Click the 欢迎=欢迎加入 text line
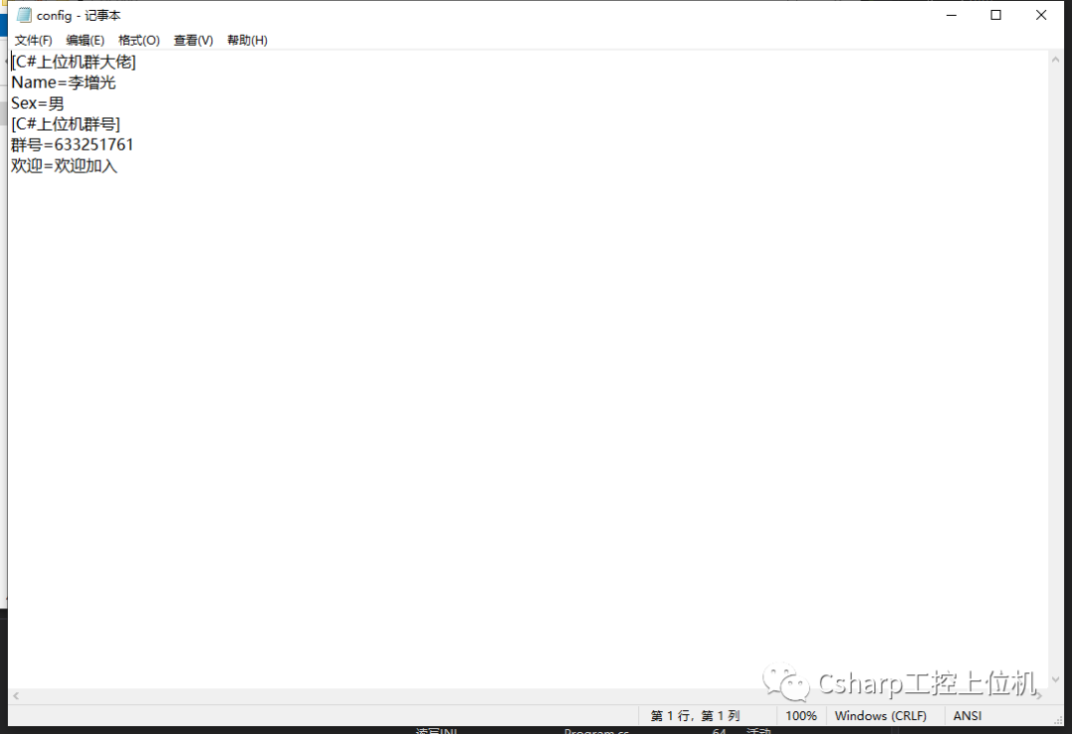 tap(65, 166)
